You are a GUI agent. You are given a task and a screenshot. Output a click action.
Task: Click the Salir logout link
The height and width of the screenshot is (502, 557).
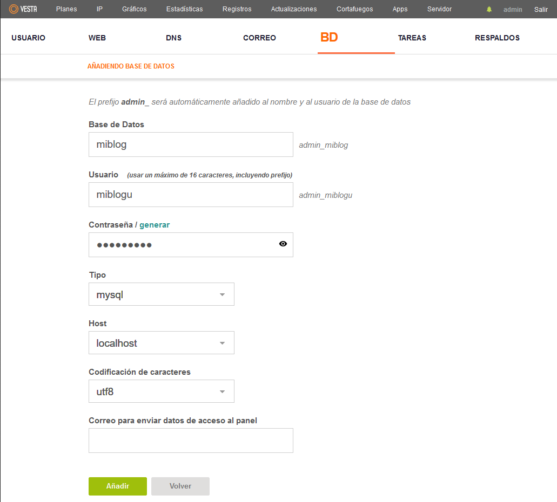click(x=541, y=10)
